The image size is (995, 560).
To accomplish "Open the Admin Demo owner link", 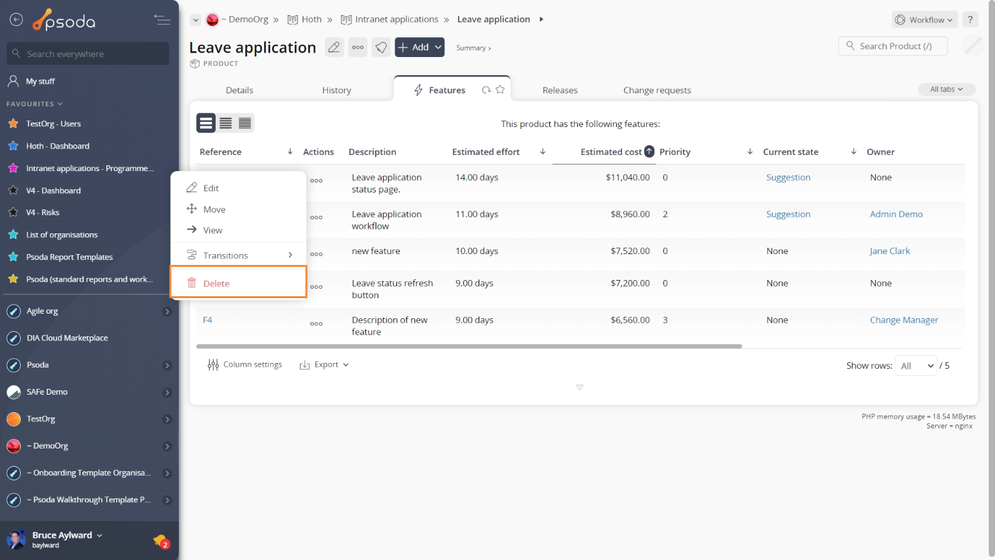I will 896,215.
